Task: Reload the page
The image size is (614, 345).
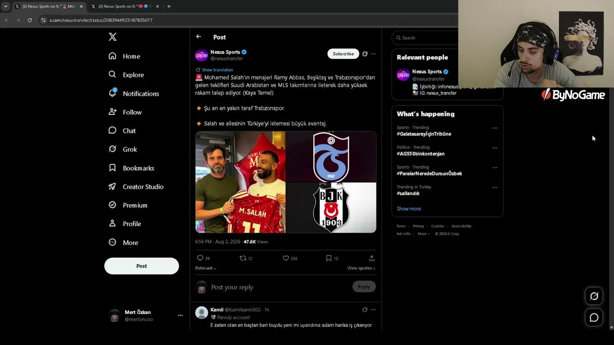Action: pos(30,20)
